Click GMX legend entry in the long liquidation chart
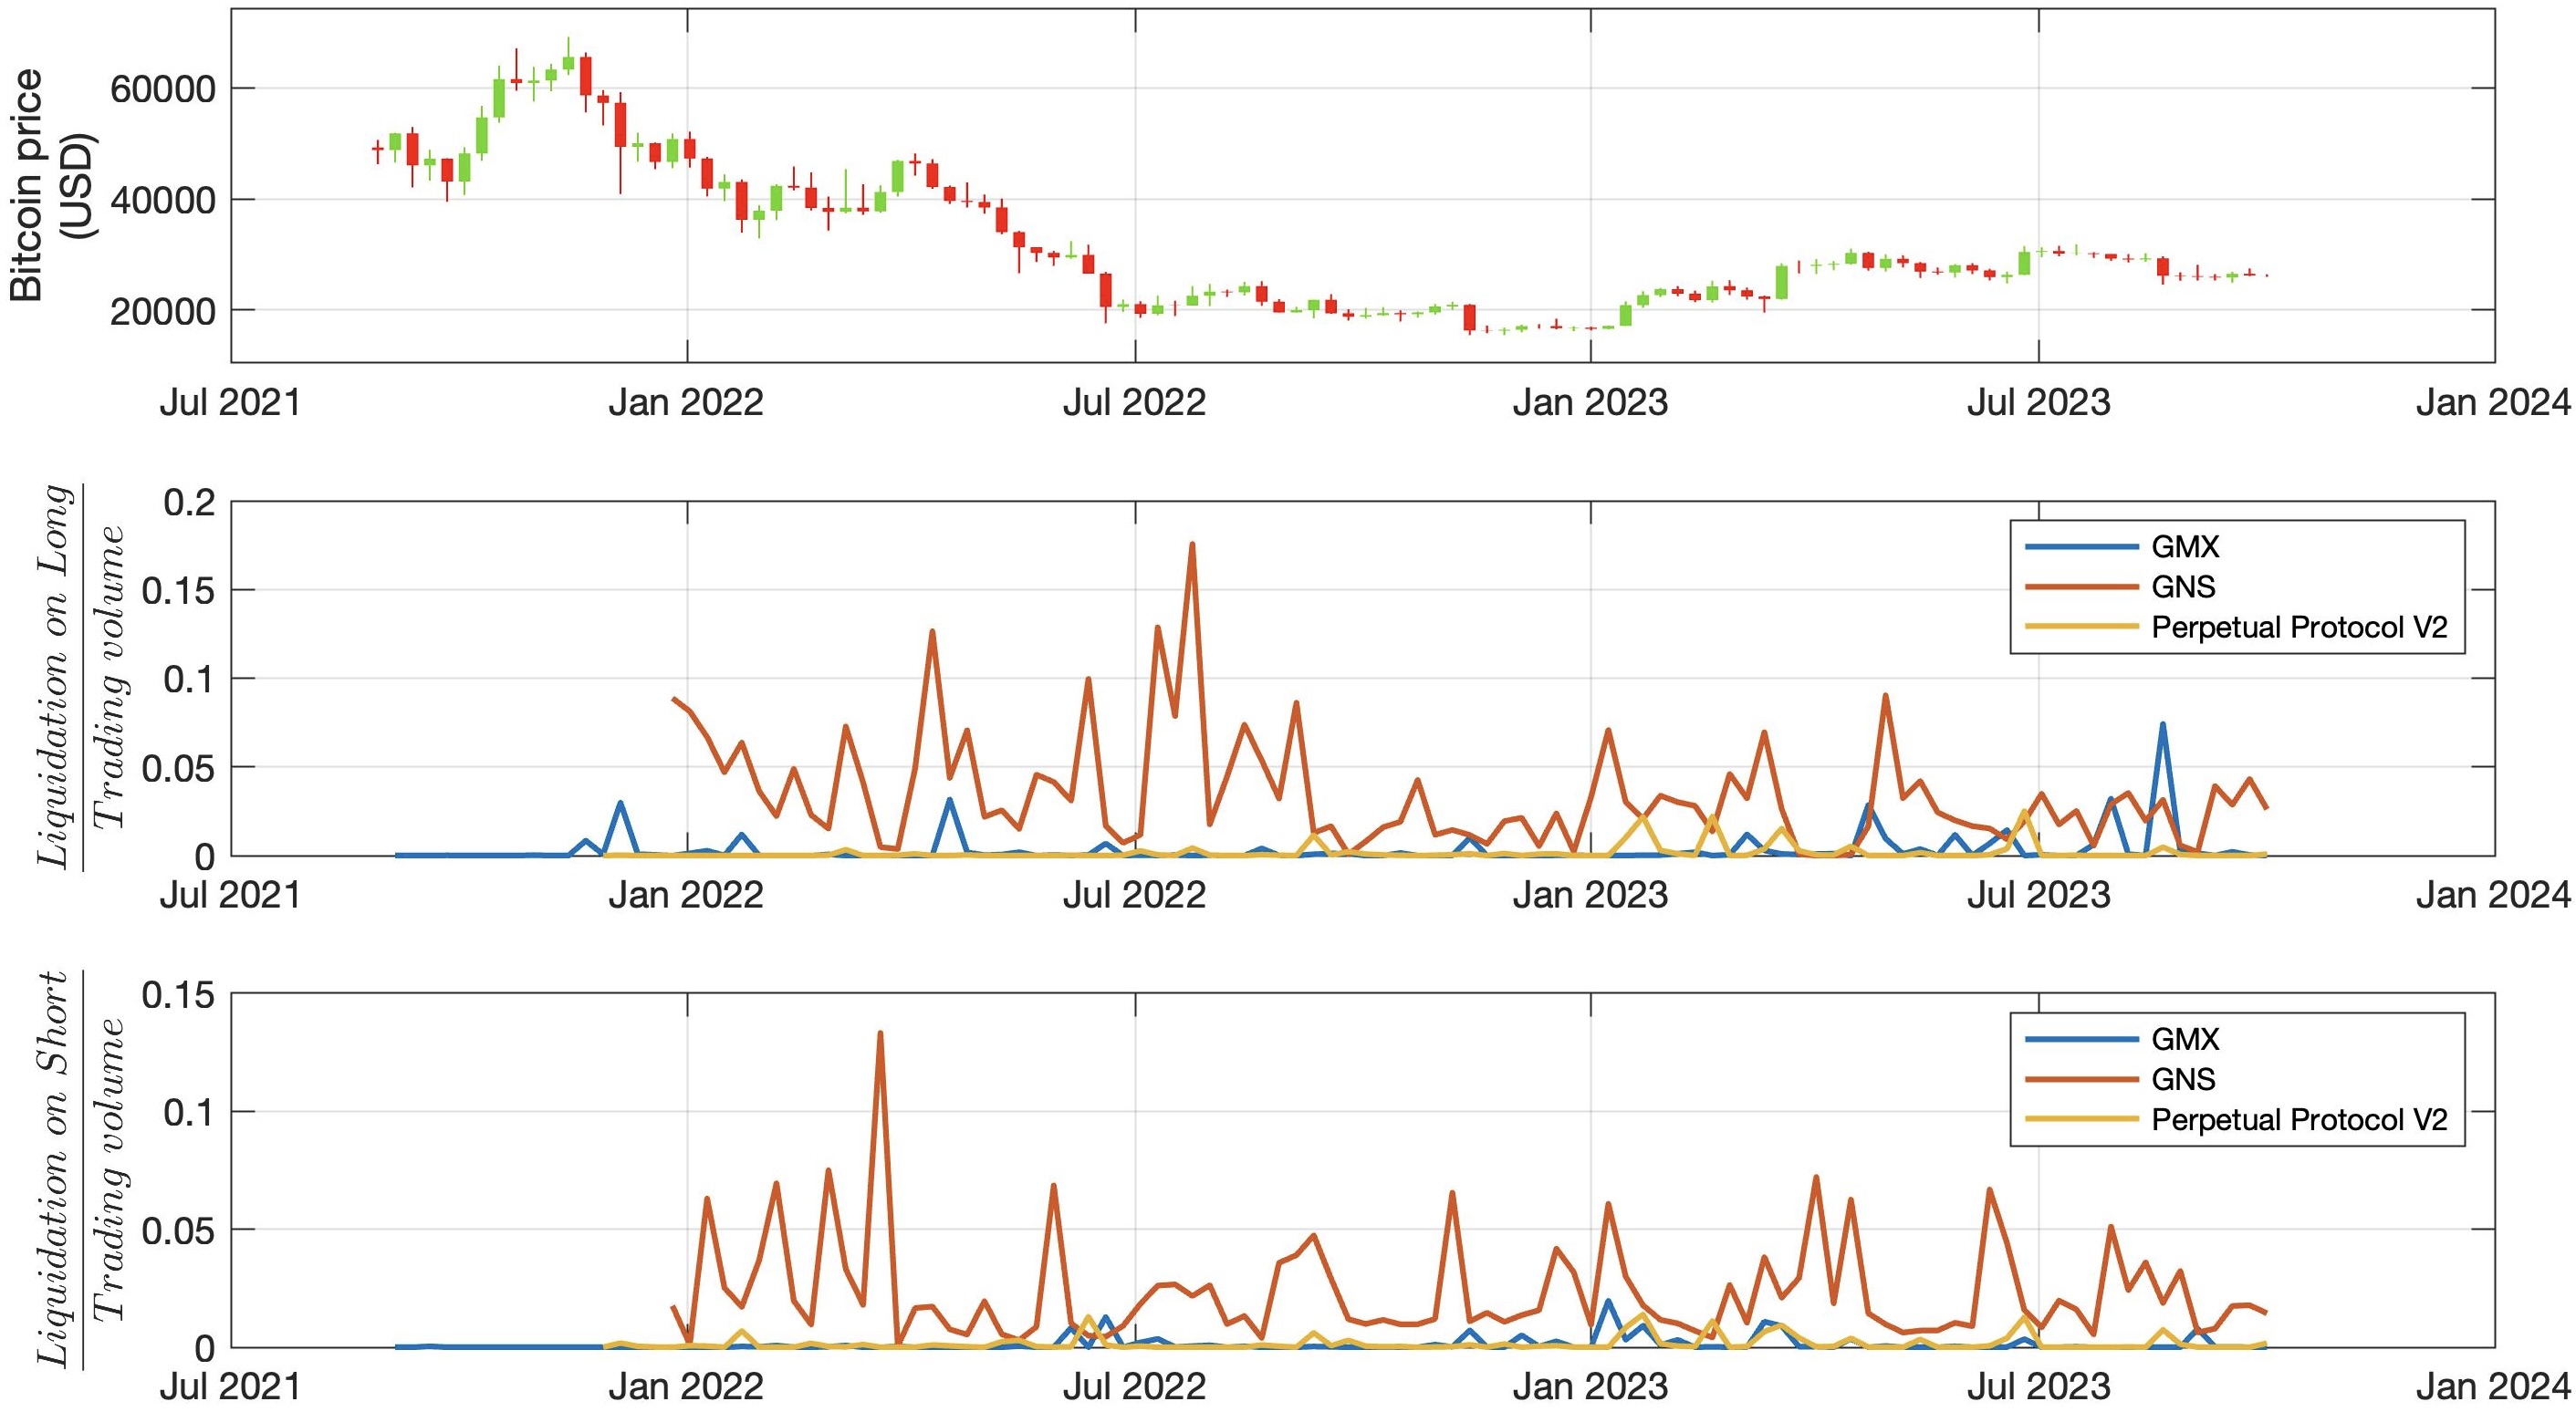Viewport: 2576px width, 1412px height. tap(2185, 546)
